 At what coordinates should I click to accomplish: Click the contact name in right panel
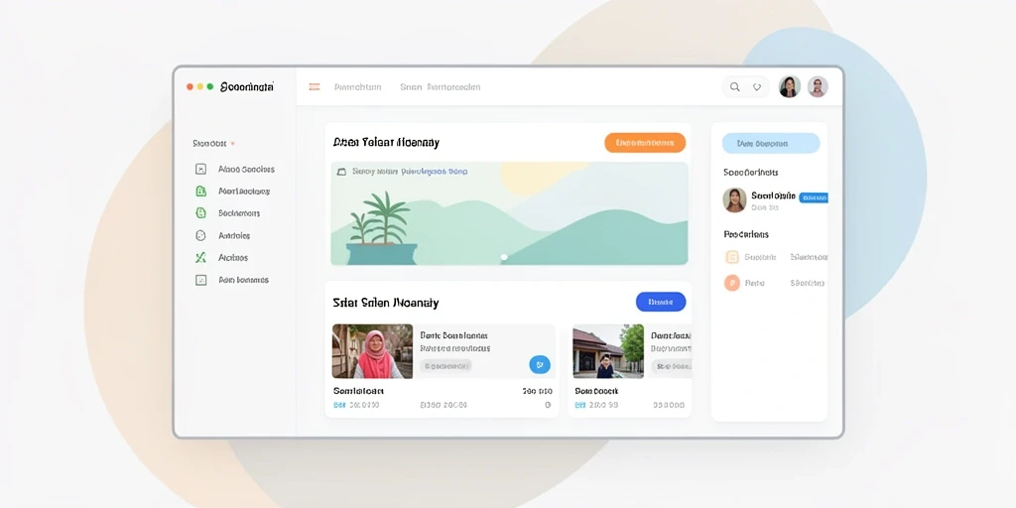click(773, 195)
